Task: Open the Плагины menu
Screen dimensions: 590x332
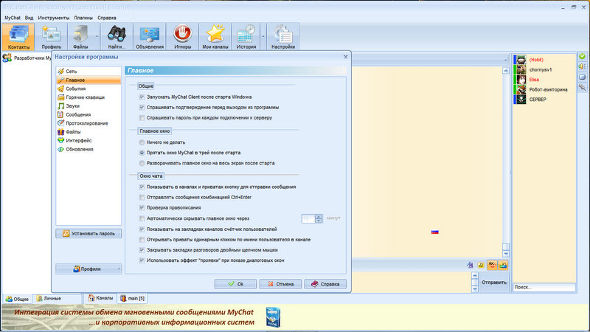Action: click(x=83, y=18)
